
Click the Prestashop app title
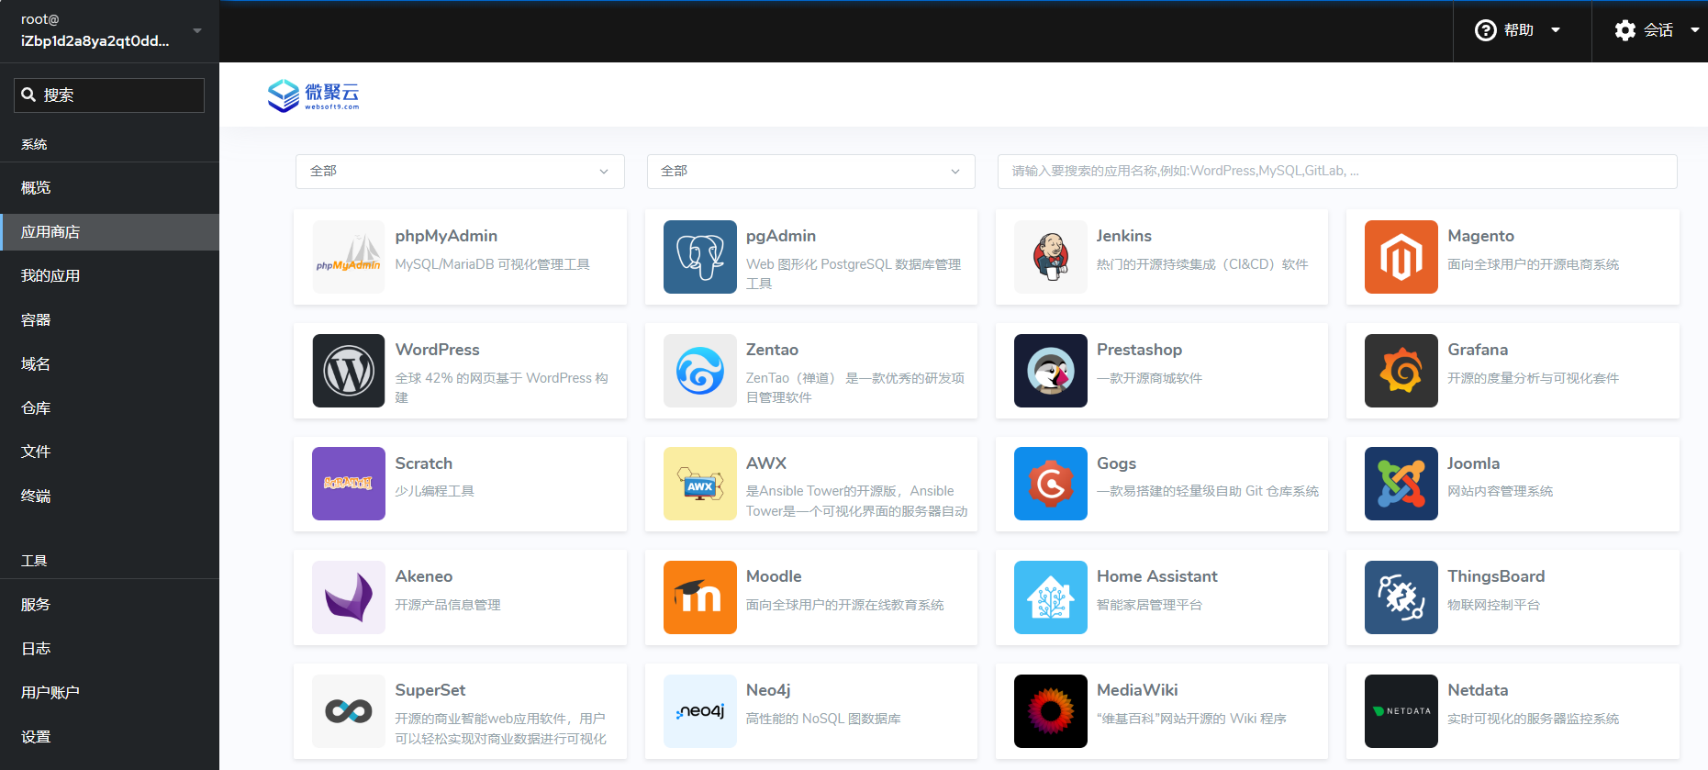tap(1138, 350)
